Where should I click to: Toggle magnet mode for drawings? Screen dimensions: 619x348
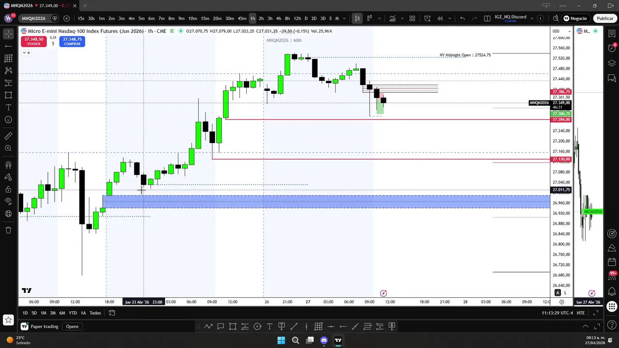pyautogui.click(x=8, y=165)
